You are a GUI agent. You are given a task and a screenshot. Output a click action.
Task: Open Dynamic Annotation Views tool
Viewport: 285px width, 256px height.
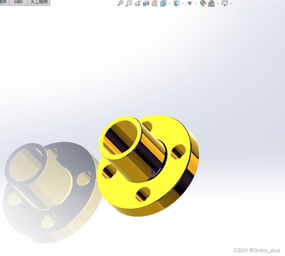(154, 3)
